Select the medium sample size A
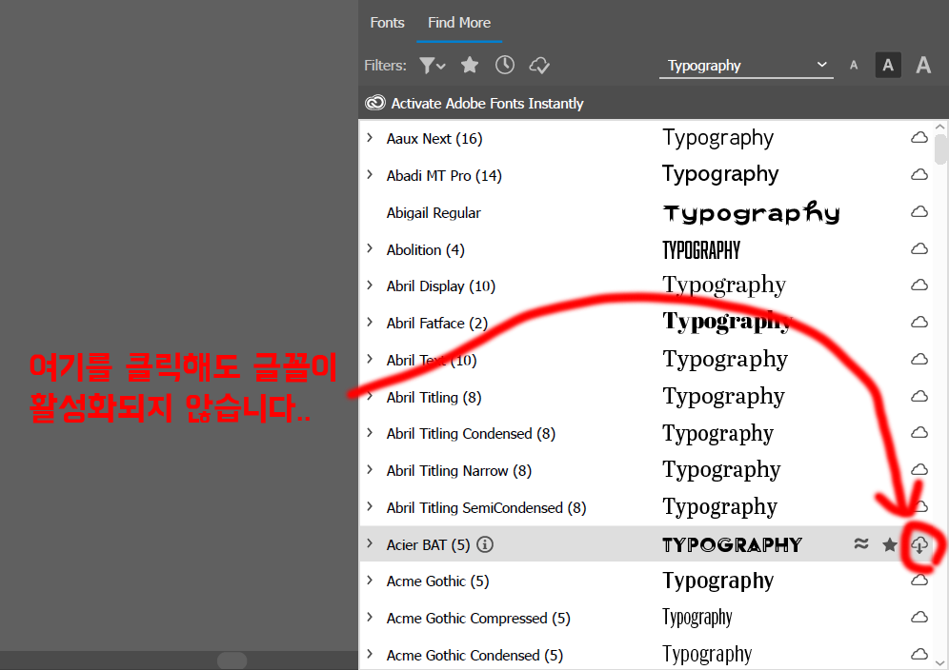This screenshot has width=949, height=670. click(x=888, y=66)
